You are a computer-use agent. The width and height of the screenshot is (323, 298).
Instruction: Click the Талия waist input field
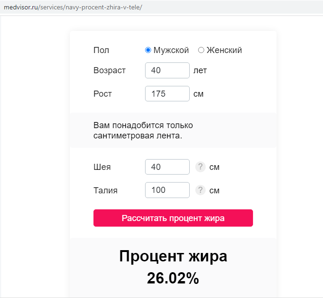click(x=167, y=190)
